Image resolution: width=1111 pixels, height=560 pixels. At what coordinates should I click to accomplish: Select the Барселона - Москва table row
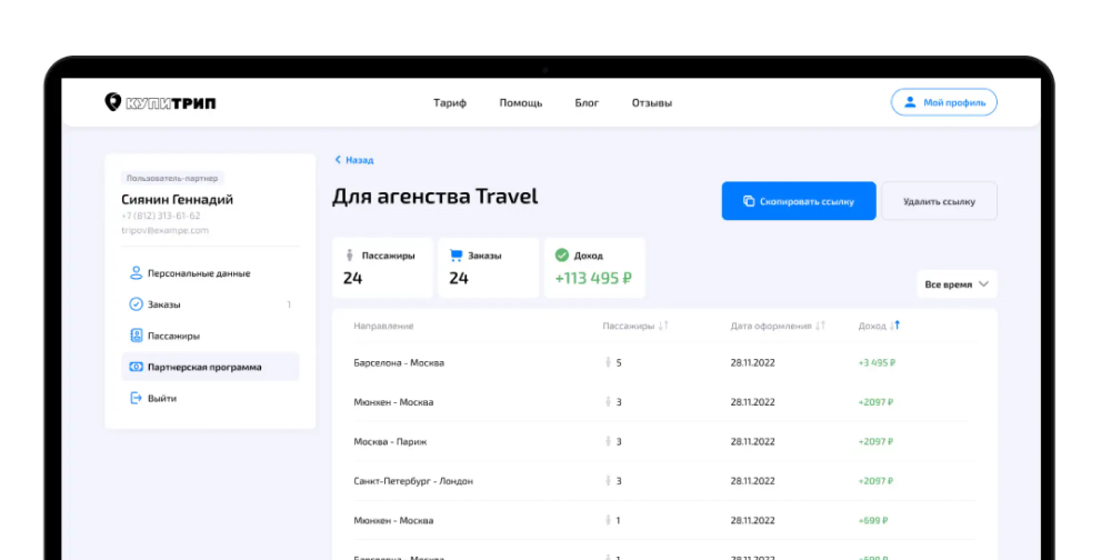tap(399, 363)
